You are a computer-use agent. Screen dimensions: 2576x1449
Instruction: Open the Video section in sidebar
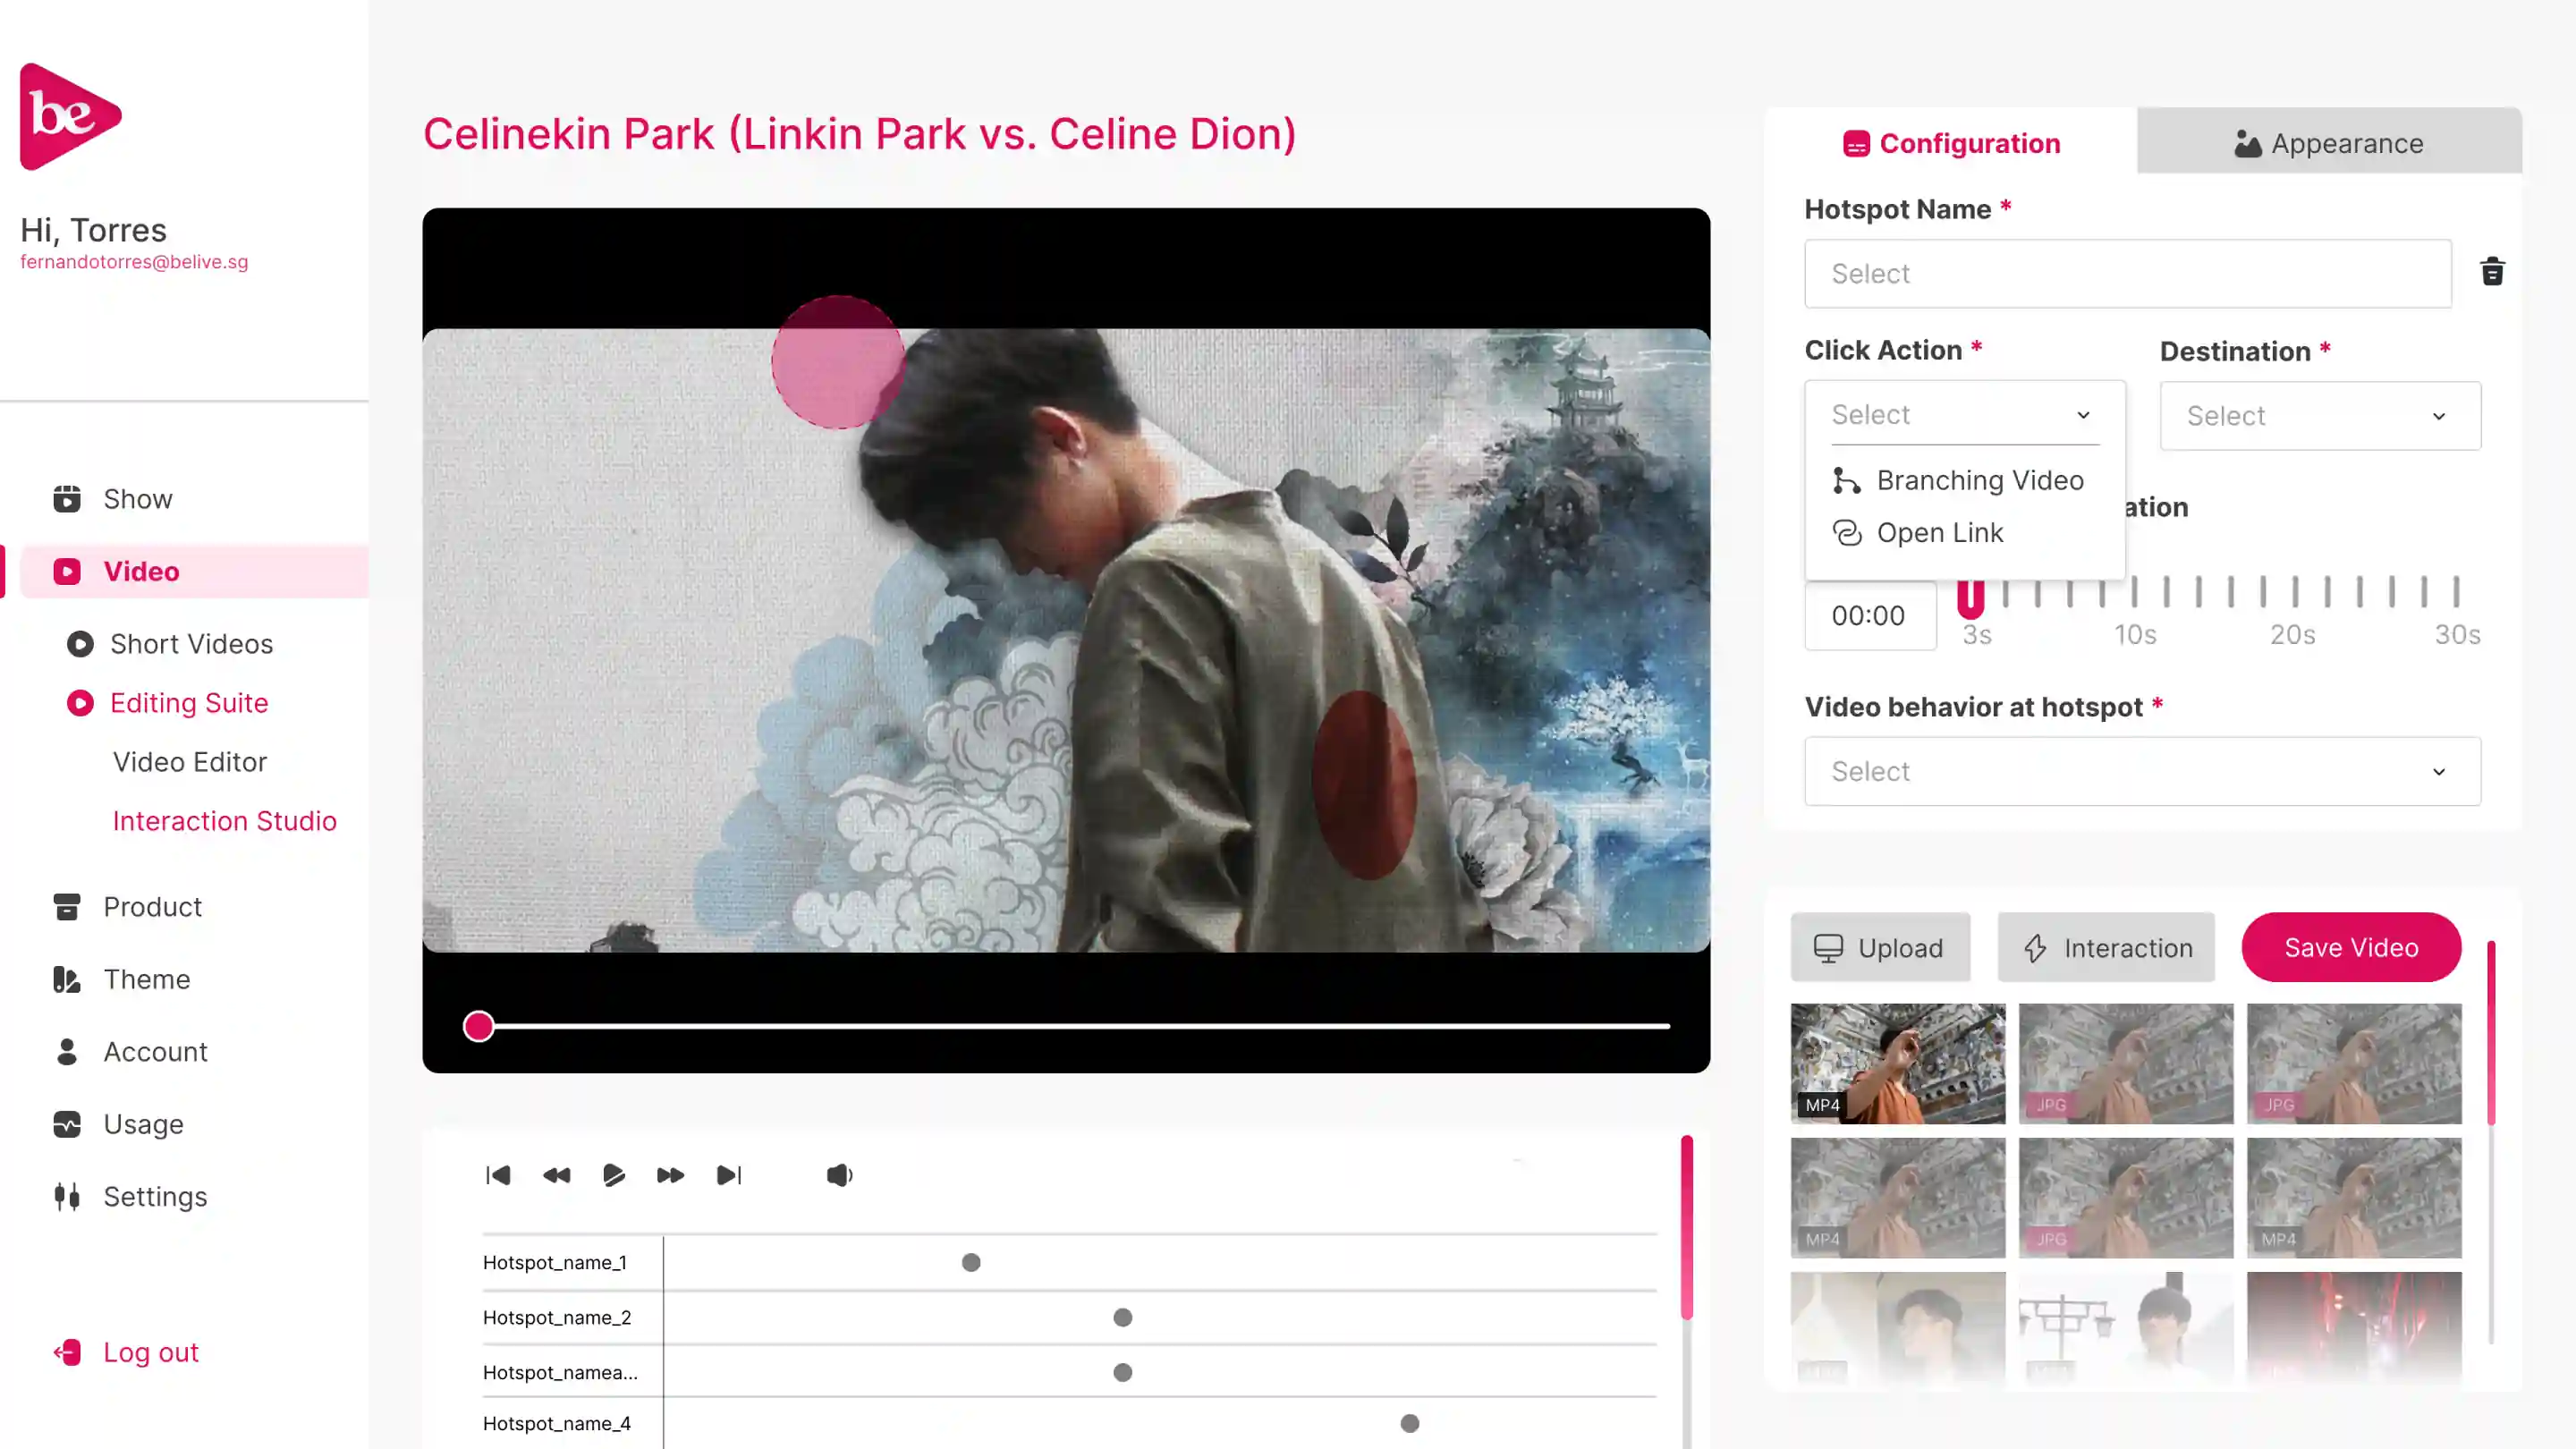pyautogui.click(x=195, y=571)
